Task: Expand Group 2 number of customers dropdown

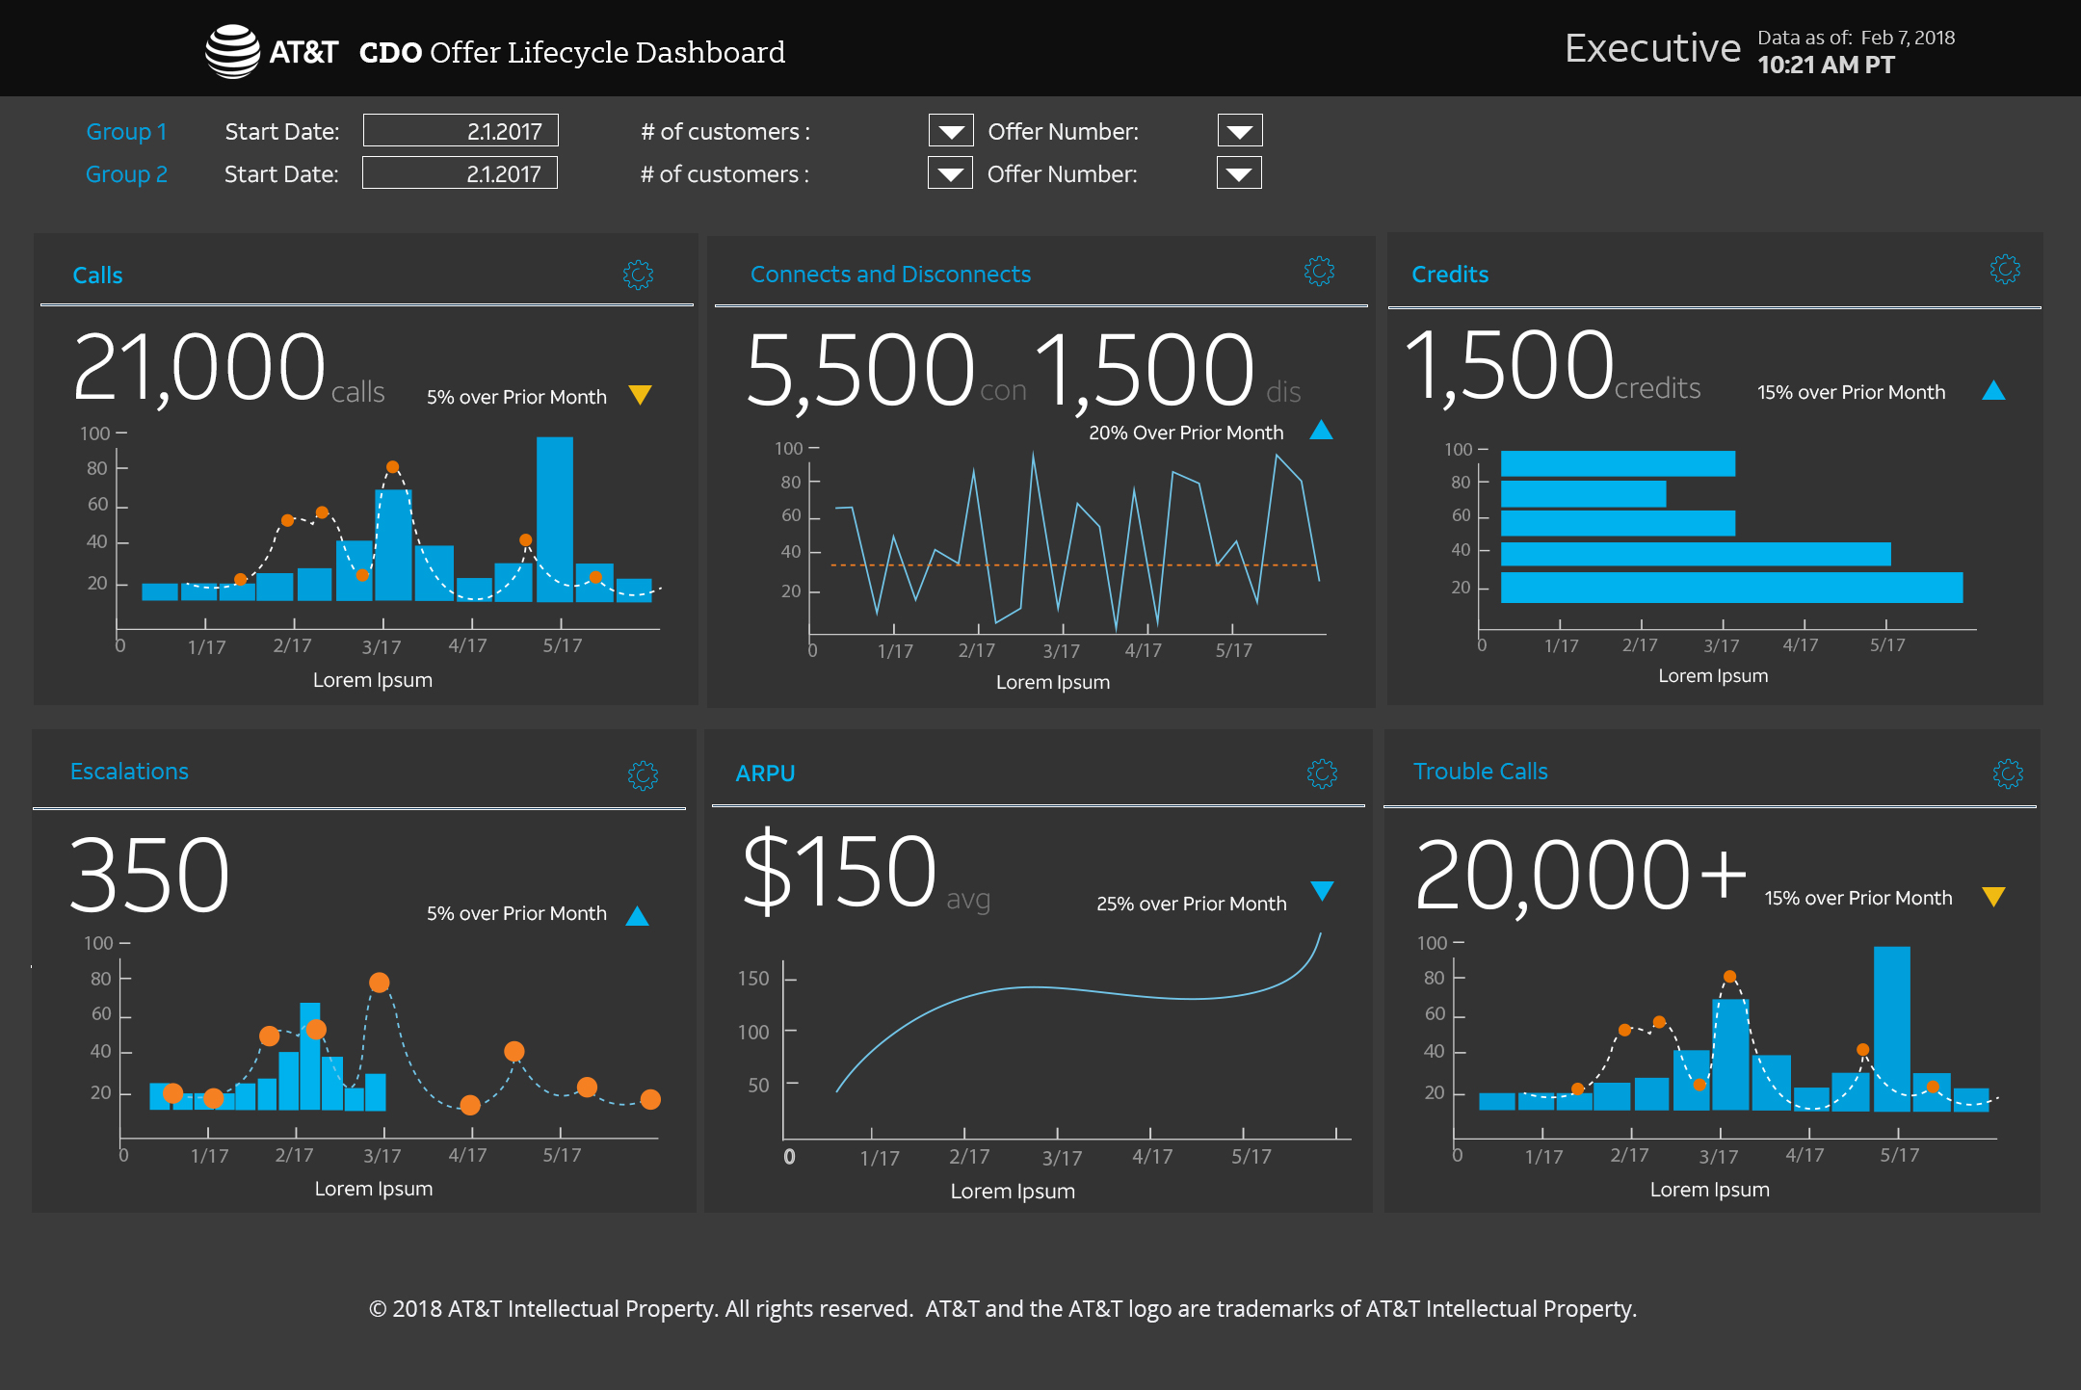Action: (x=949, y=173)
